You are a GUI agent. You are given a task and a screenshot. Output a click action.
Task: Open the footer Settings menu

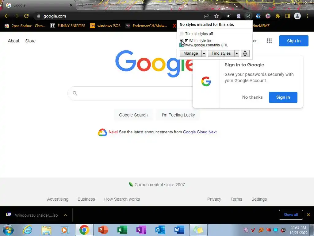click(259, 199)
